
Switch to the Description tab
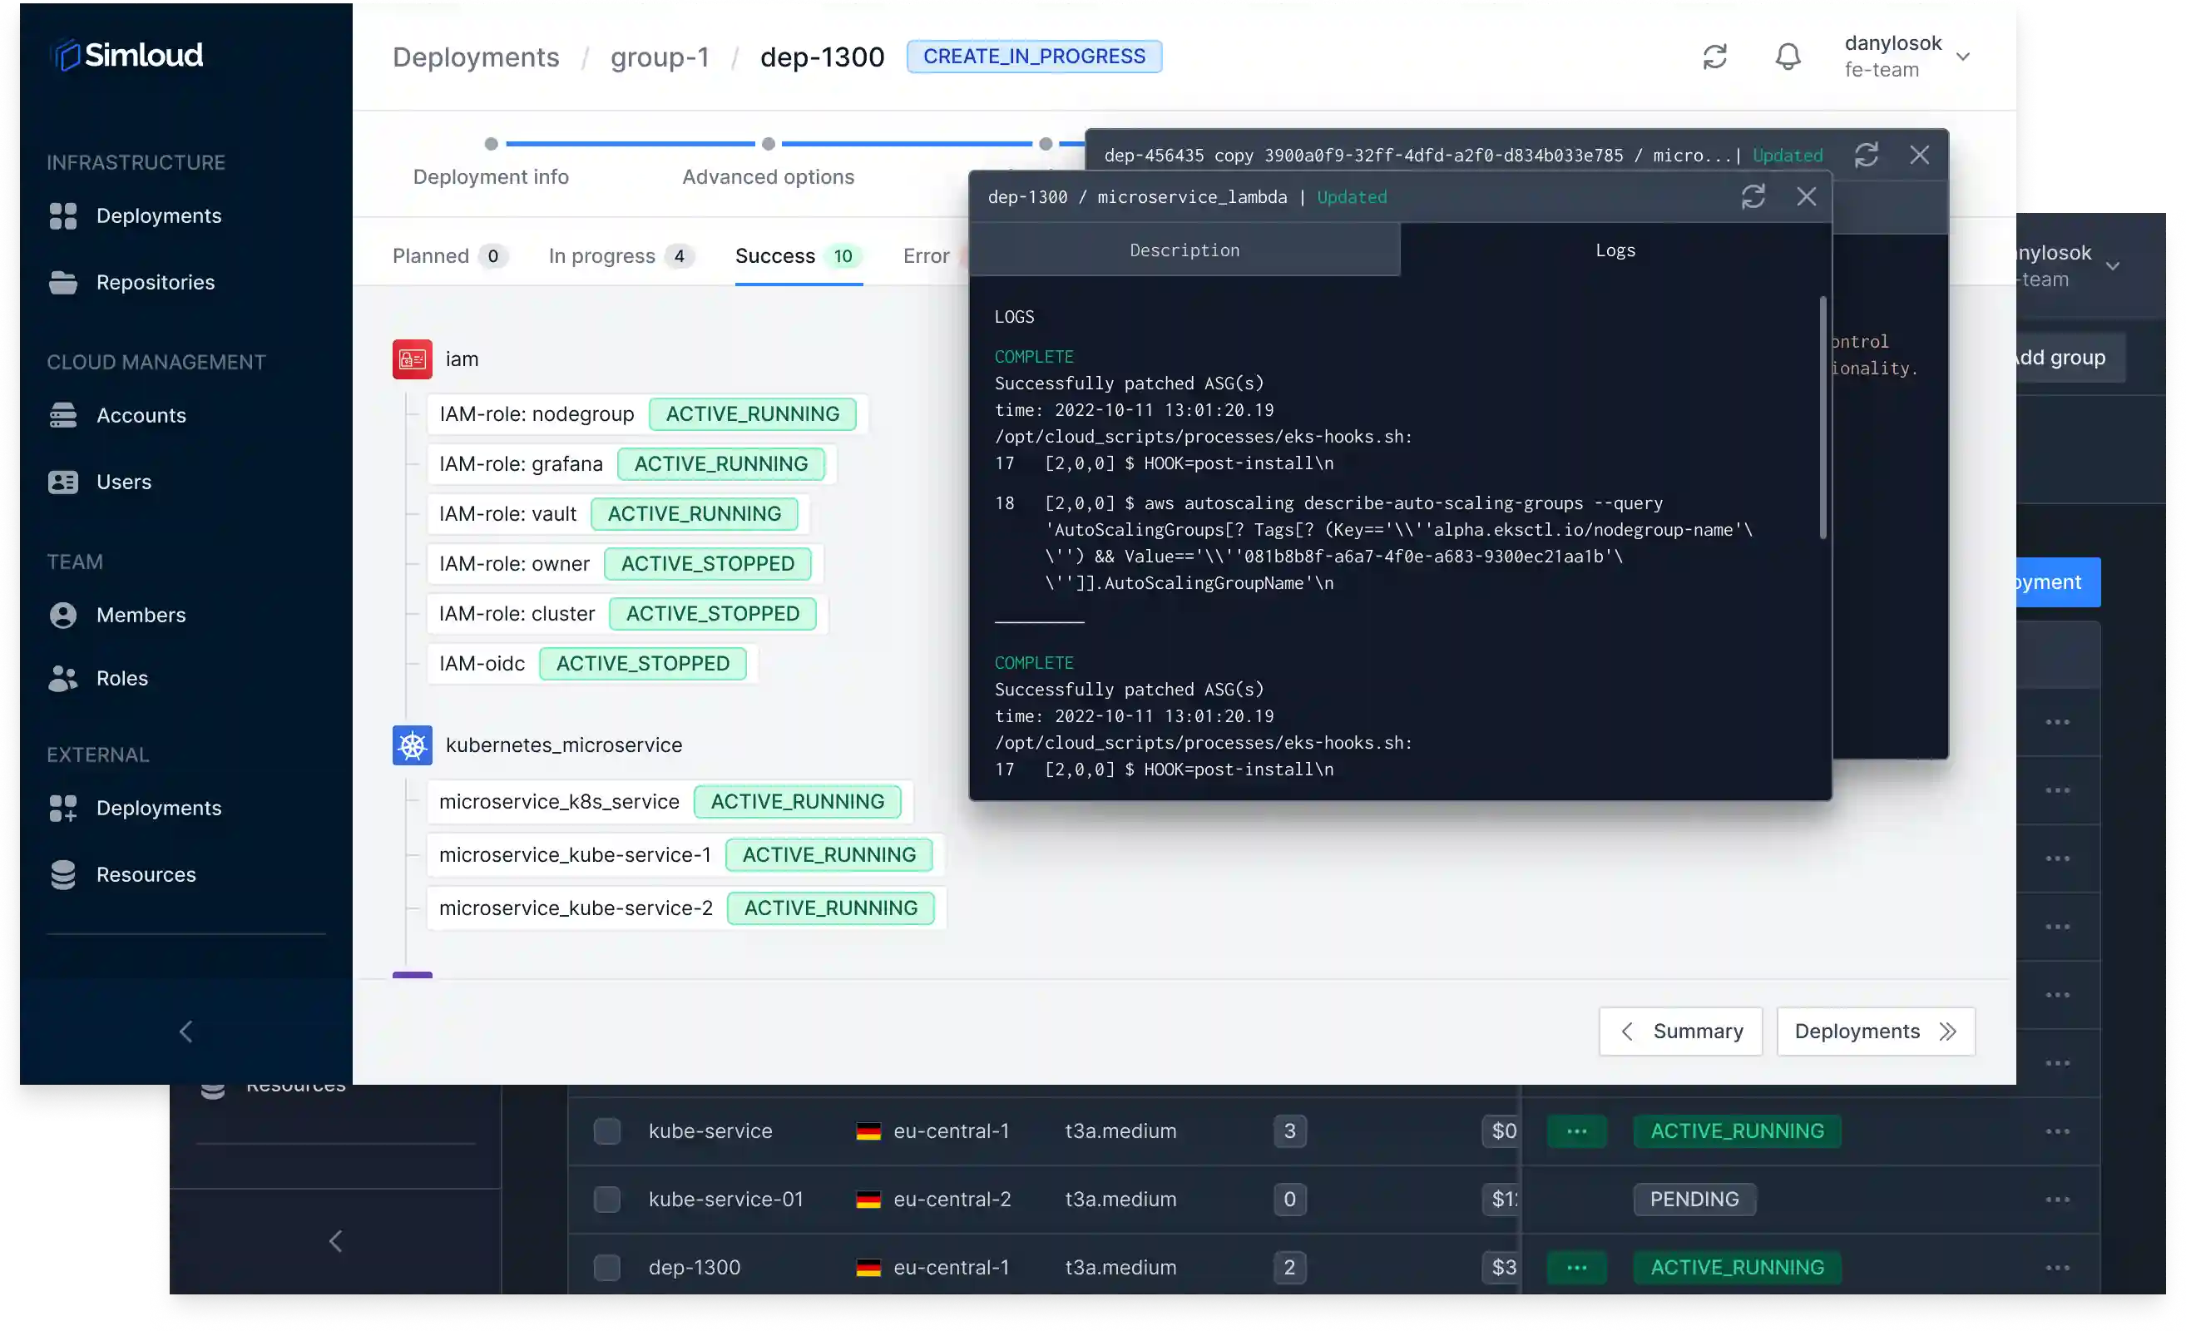1184,250
